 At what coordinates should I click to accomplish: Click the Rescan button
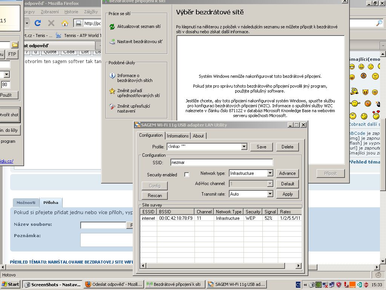point(155,196)
